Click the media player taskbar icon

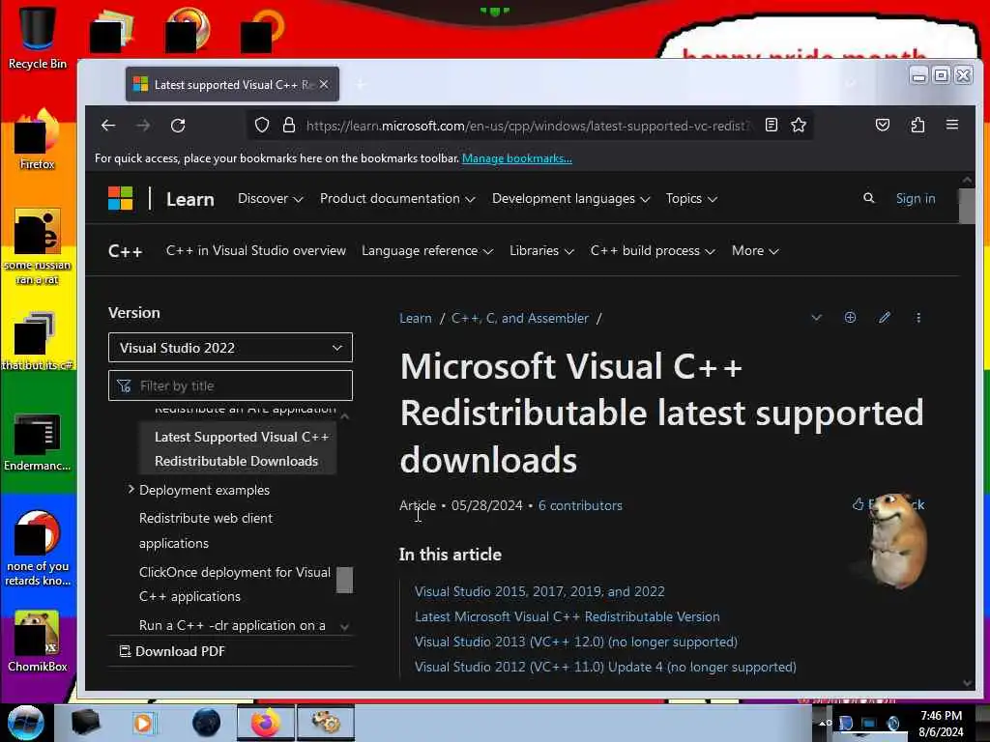(x=143, y=723)
